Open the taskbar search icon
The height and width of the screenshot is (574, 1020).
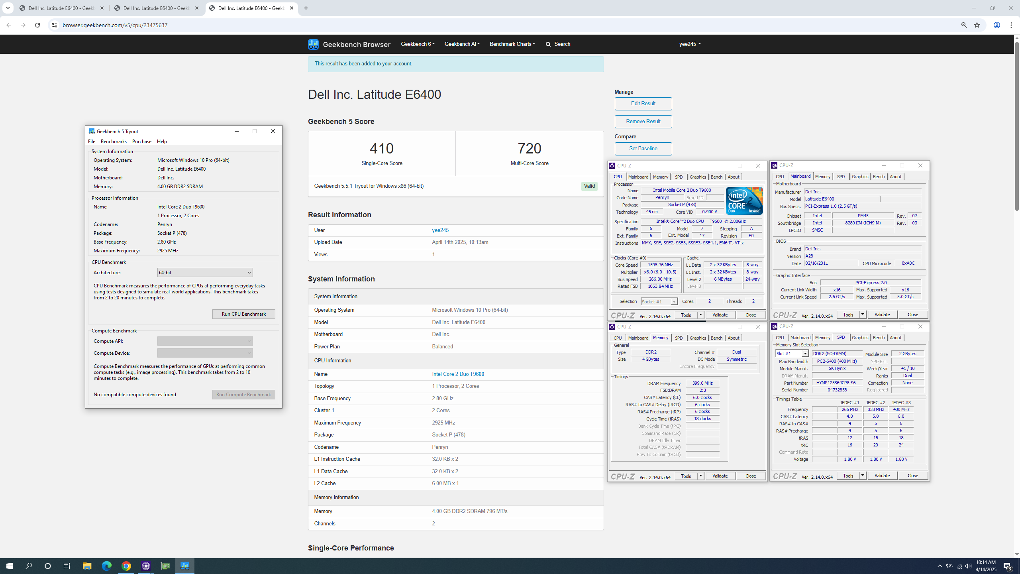(x=29, y=566)
